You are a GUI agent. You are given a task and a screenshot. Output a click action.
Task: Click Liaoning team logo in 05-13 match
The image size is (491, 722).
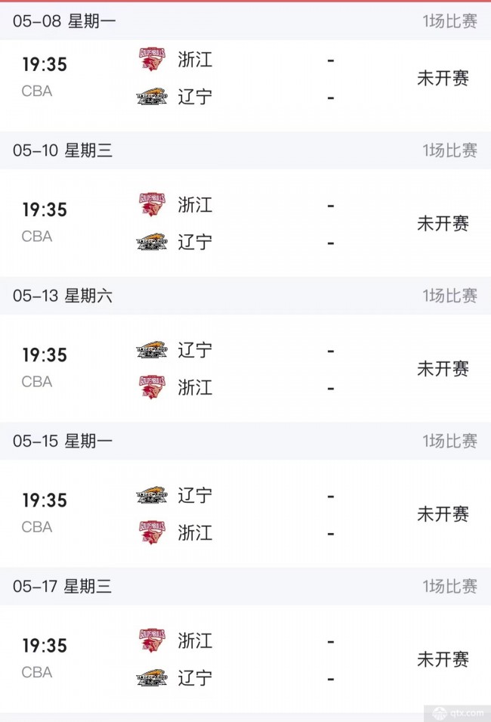click(152, 349)
